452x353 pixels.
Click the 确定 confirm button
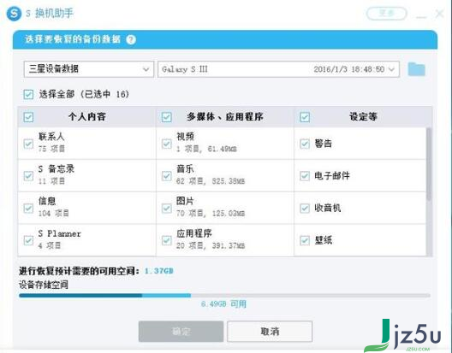point(181,332)
